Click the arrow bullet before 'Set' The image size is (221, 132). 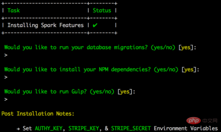[x=18, y=129]
